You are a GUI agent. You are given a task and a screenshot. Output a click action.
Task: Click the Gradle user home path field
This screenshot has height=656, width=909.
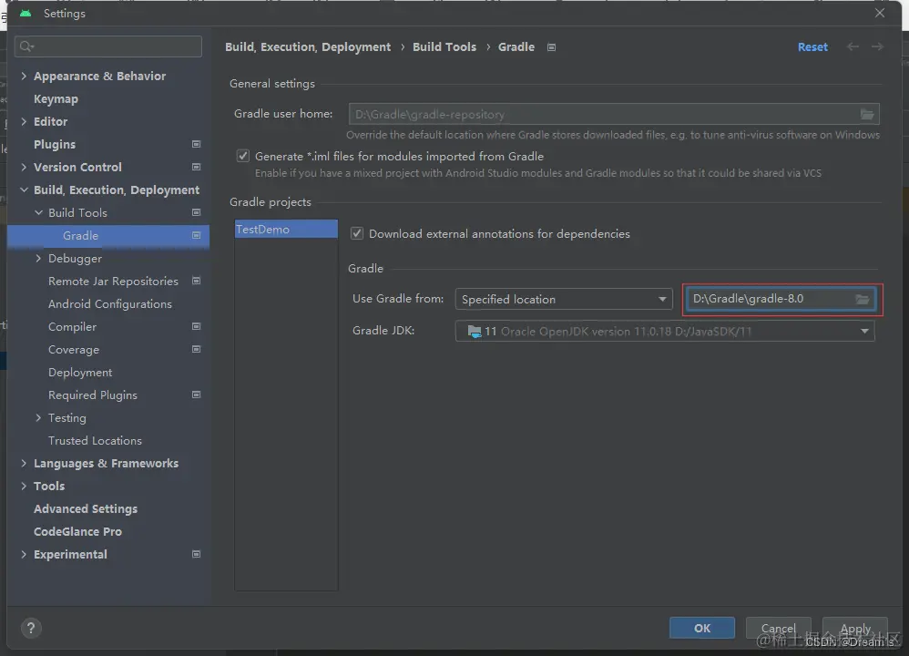(614, 114)
